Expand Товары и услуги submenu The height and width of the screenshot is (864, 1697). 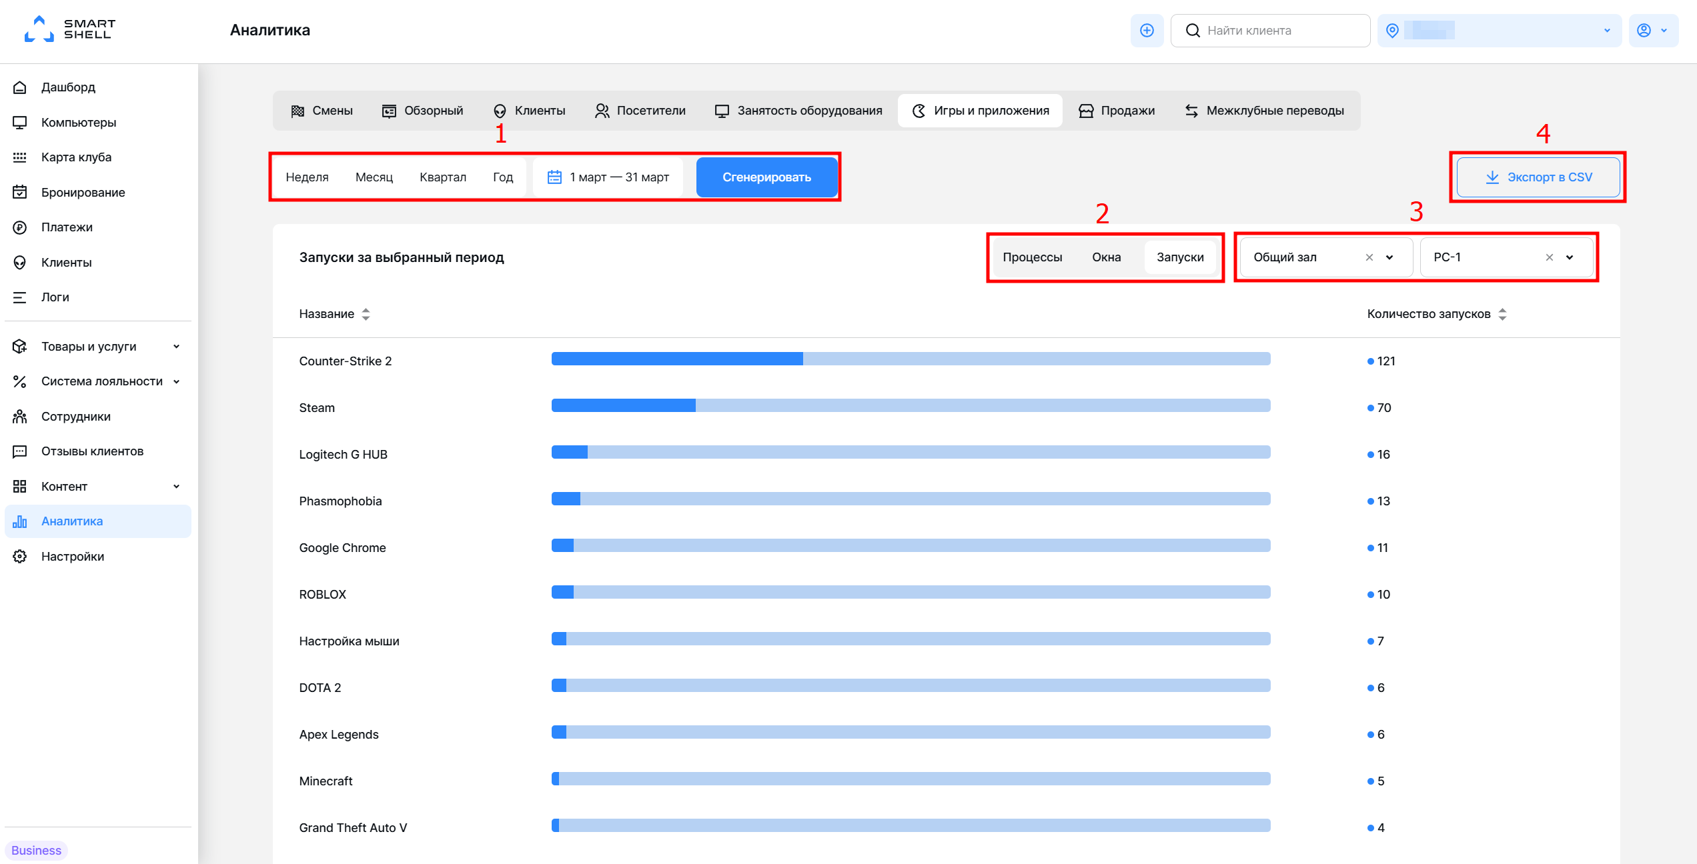click(x=176, y=347)
